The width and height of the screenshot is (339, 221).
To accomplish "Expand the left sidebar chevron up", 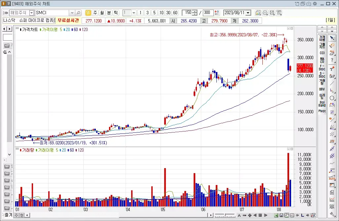I will click(9, 52).
